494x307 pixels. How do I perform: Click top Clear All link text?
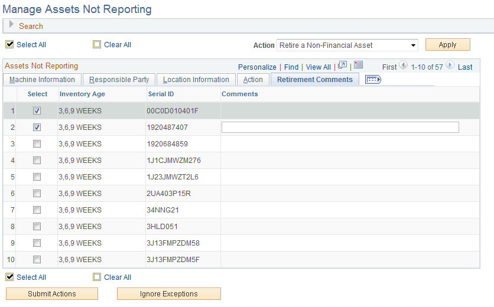click(118, 45)
